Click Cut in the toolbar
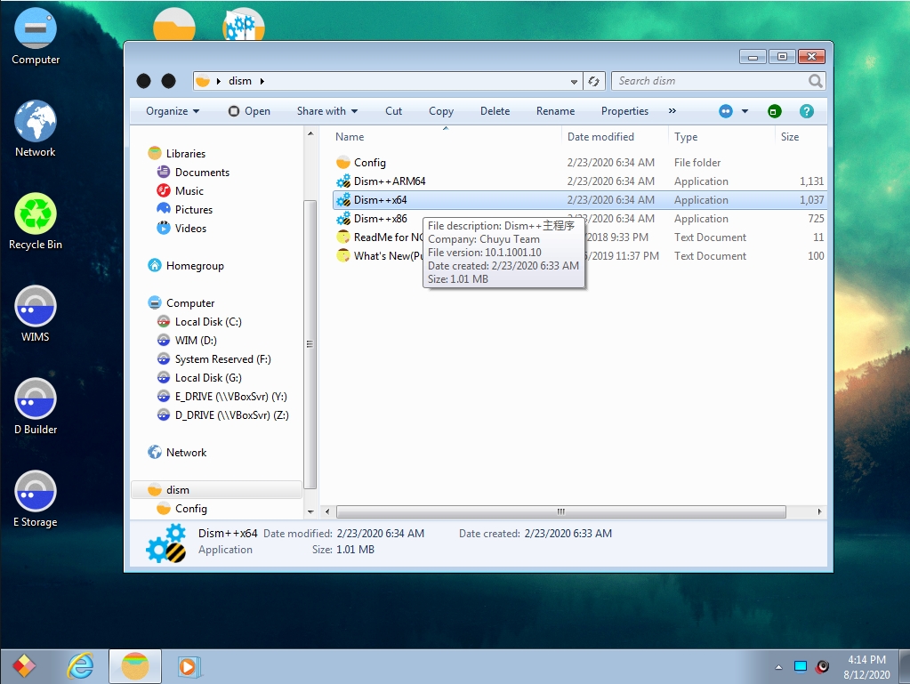The width and height of the screenshot is (910, 684). pyautogui.click(x=393, y=111)
